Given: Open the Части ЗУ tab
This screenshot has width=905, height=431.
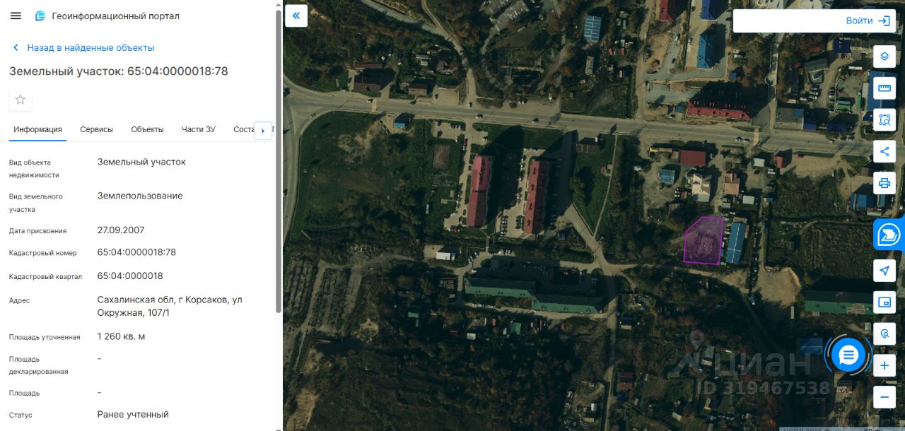Looking at the screenshot, I should coord(199,129).
